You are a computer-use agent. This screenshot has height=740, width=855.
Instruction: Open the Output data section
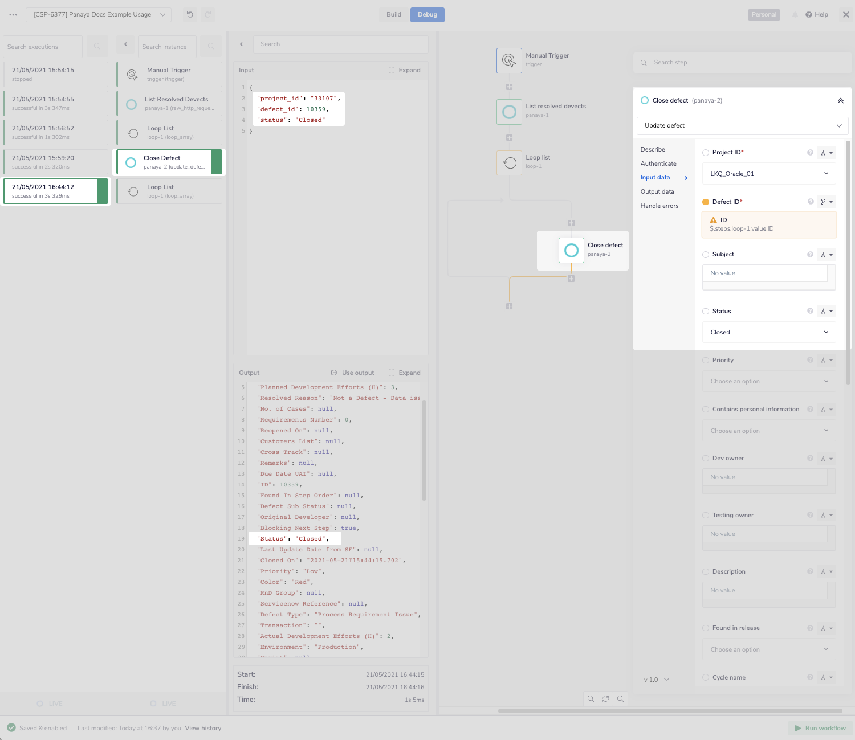point(657,192)
